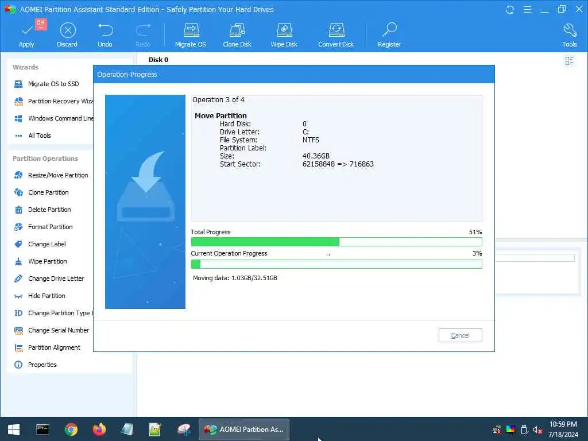Screen dimensions: 588x441
Task: Choose Format Partition operation
Action: (43, 227)
